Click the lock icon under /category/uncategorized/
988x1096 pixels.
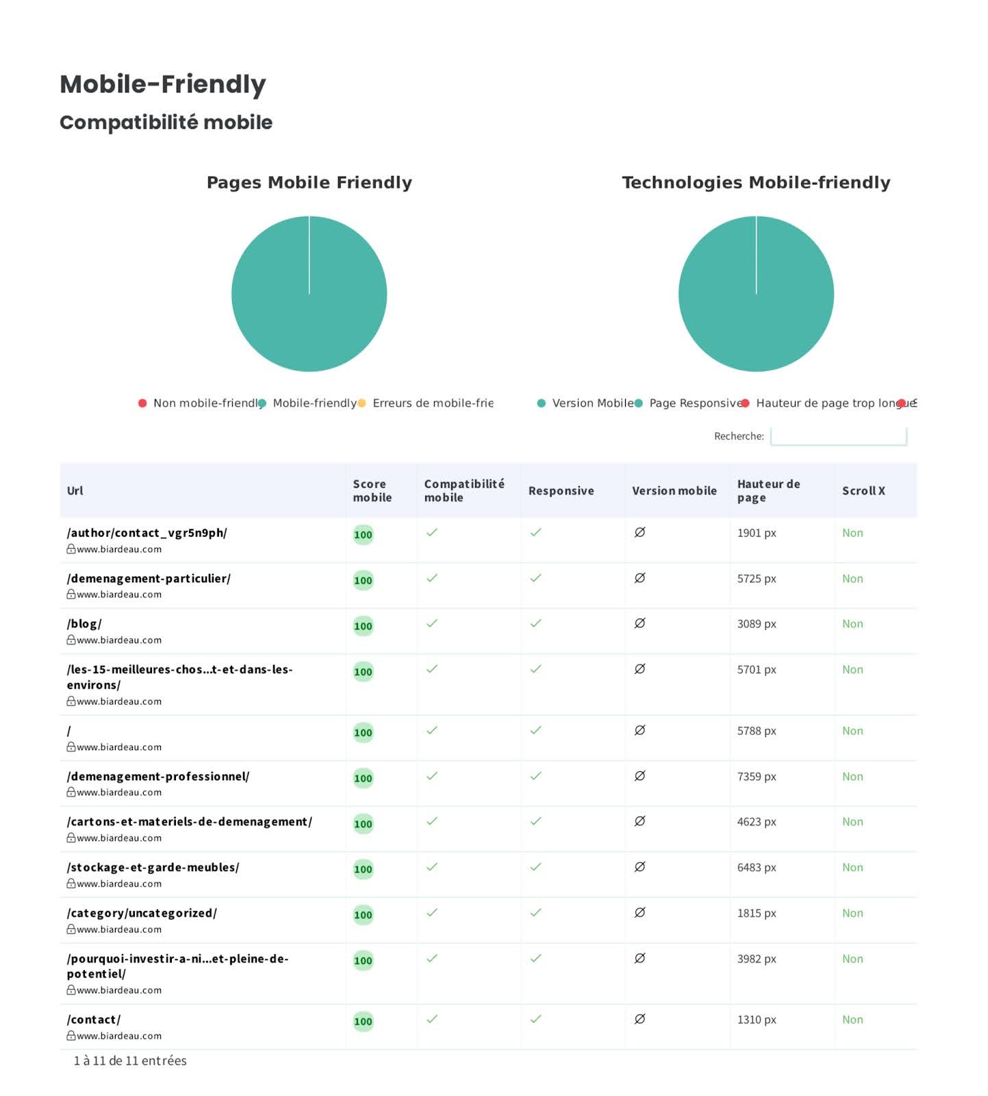tap(71, 930)
